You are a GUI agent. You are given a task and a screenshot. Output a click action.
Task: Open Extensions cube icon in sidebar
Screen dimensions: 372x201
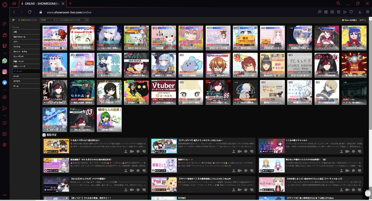[x=5, y=134]
